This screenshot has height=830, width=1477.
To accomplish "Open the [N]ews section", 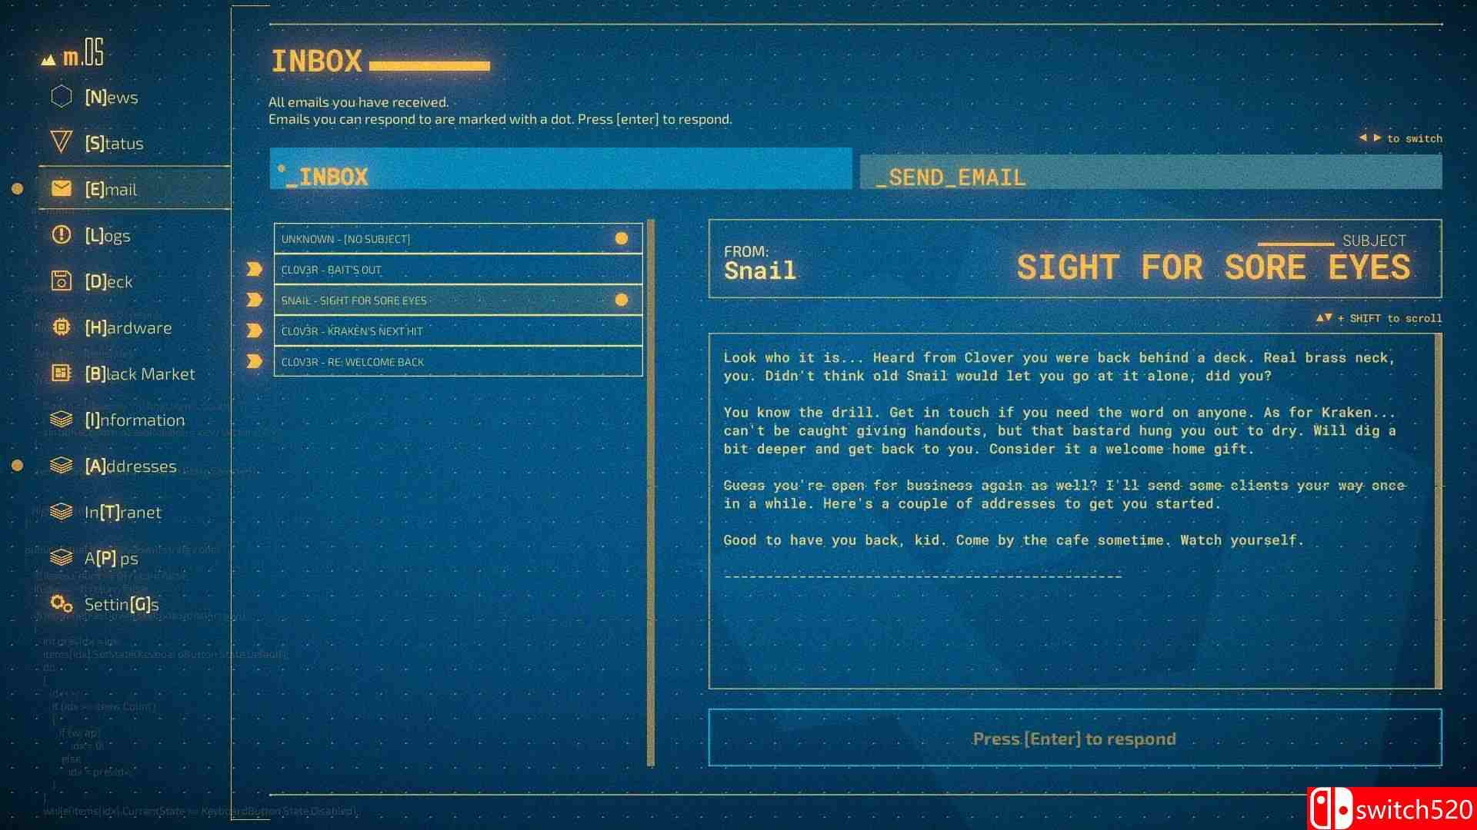I will pos(109,96).
